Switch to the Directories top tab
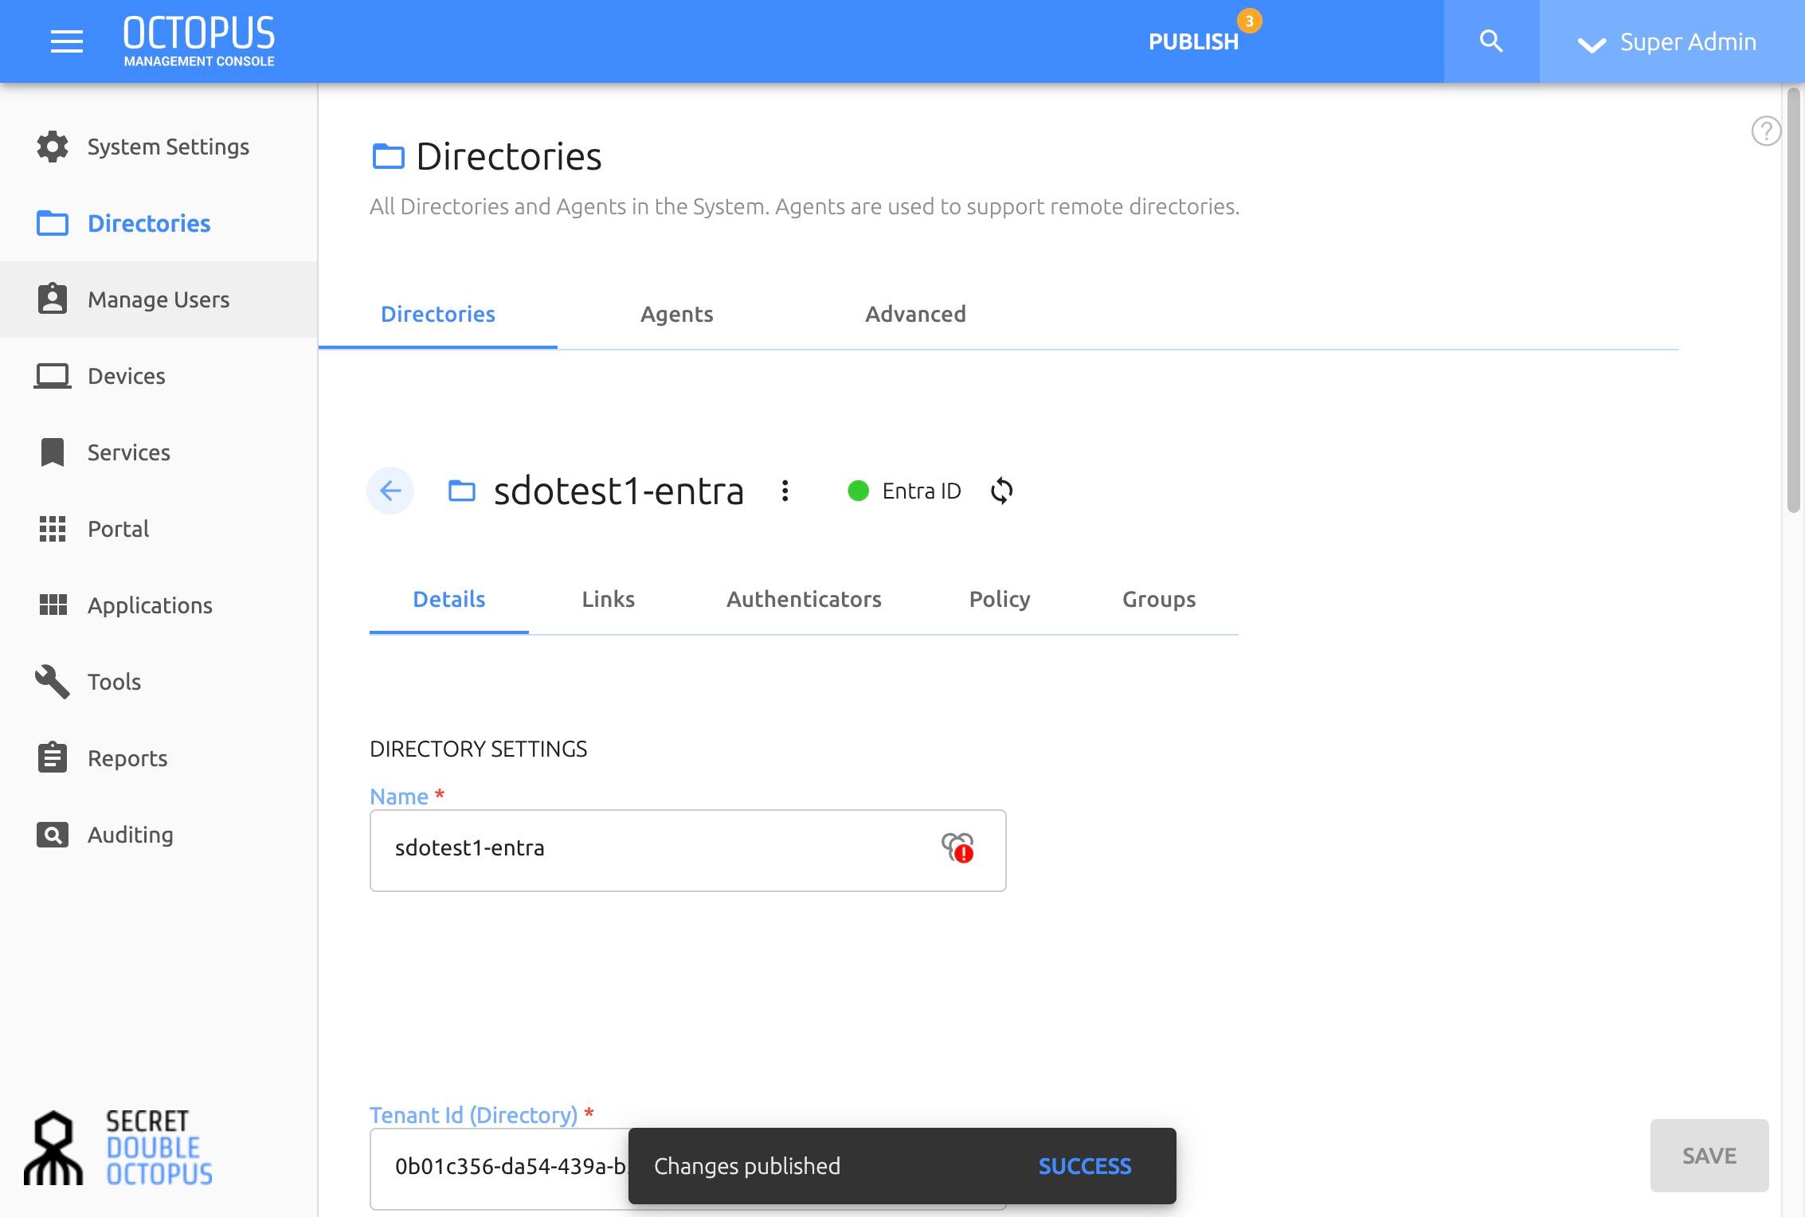Viewport: 1805px width, 1217px height. (438, 314)
